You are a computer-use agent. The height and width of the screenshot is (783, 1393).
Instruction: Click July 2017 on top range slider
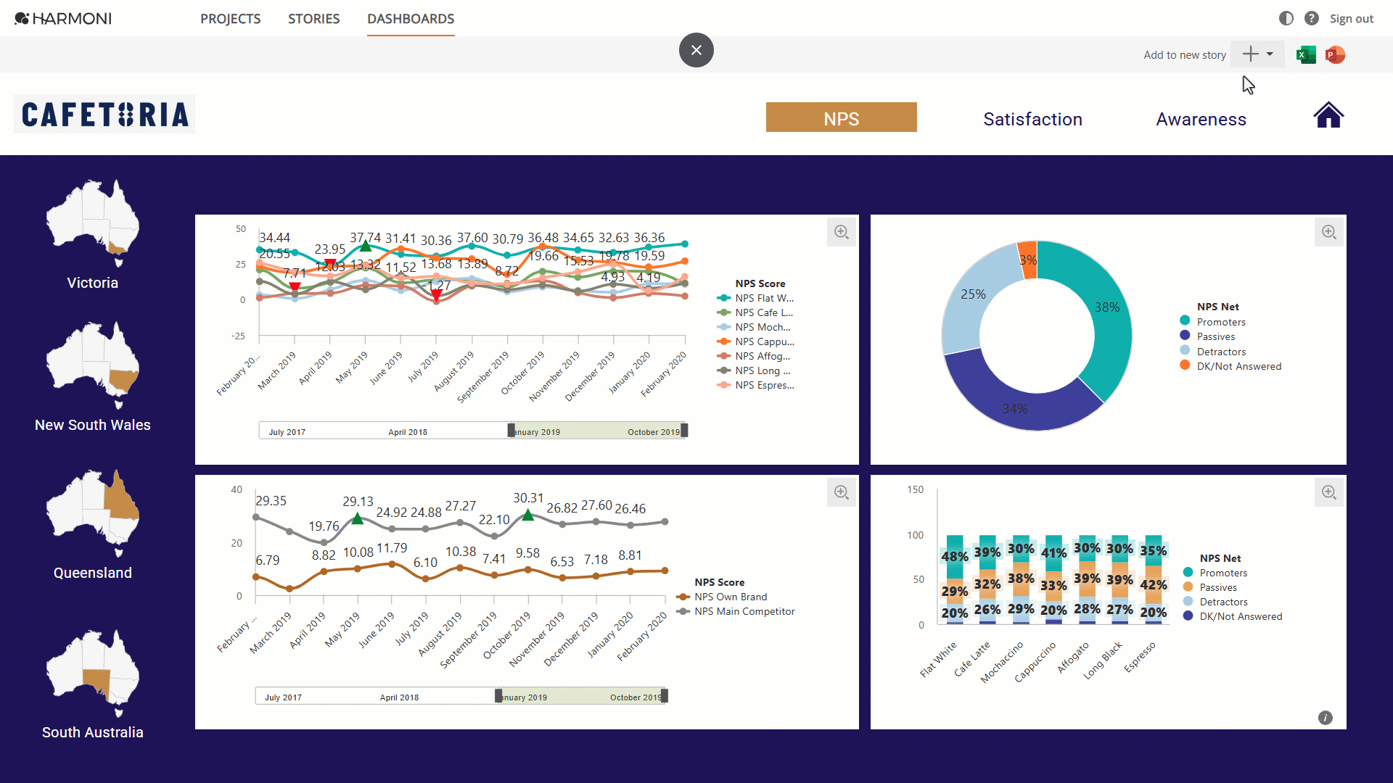click(x=287, y=432)
